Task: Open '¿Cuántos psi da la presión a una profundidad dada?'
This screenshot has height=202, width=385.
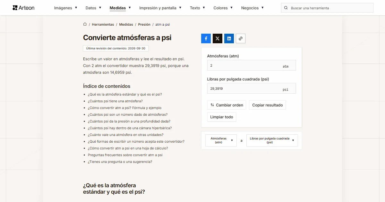Action: (129, 121)
